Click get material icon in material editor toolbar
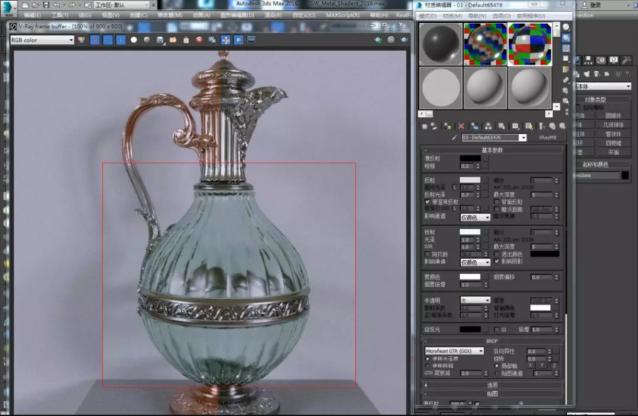638x416 pixels. pos(425,126)
